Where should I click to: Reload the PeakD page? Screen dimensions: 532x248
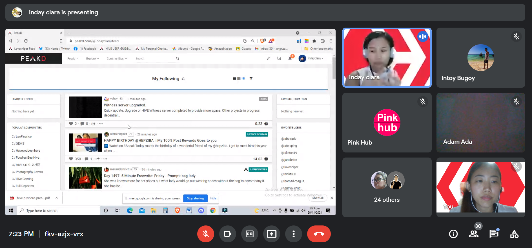(26, 41)
